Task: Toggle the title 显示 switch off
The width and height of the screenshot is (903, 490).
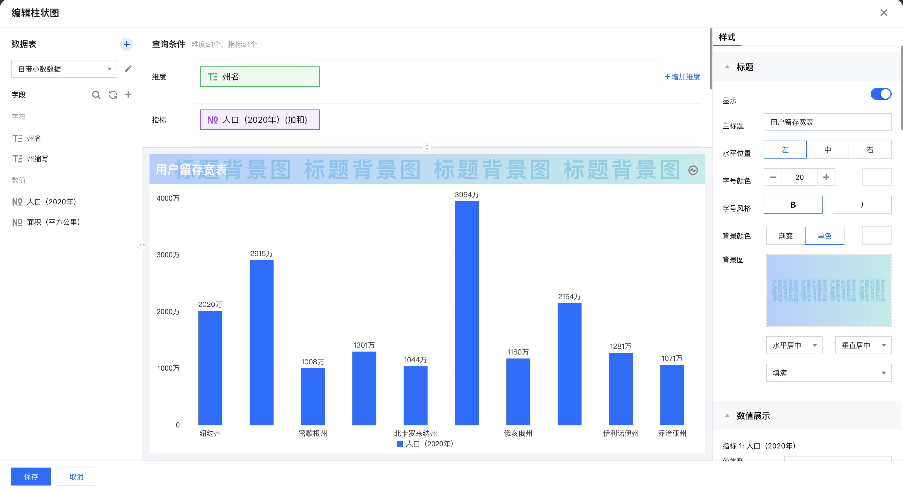Action: click(x=881, y=94)
